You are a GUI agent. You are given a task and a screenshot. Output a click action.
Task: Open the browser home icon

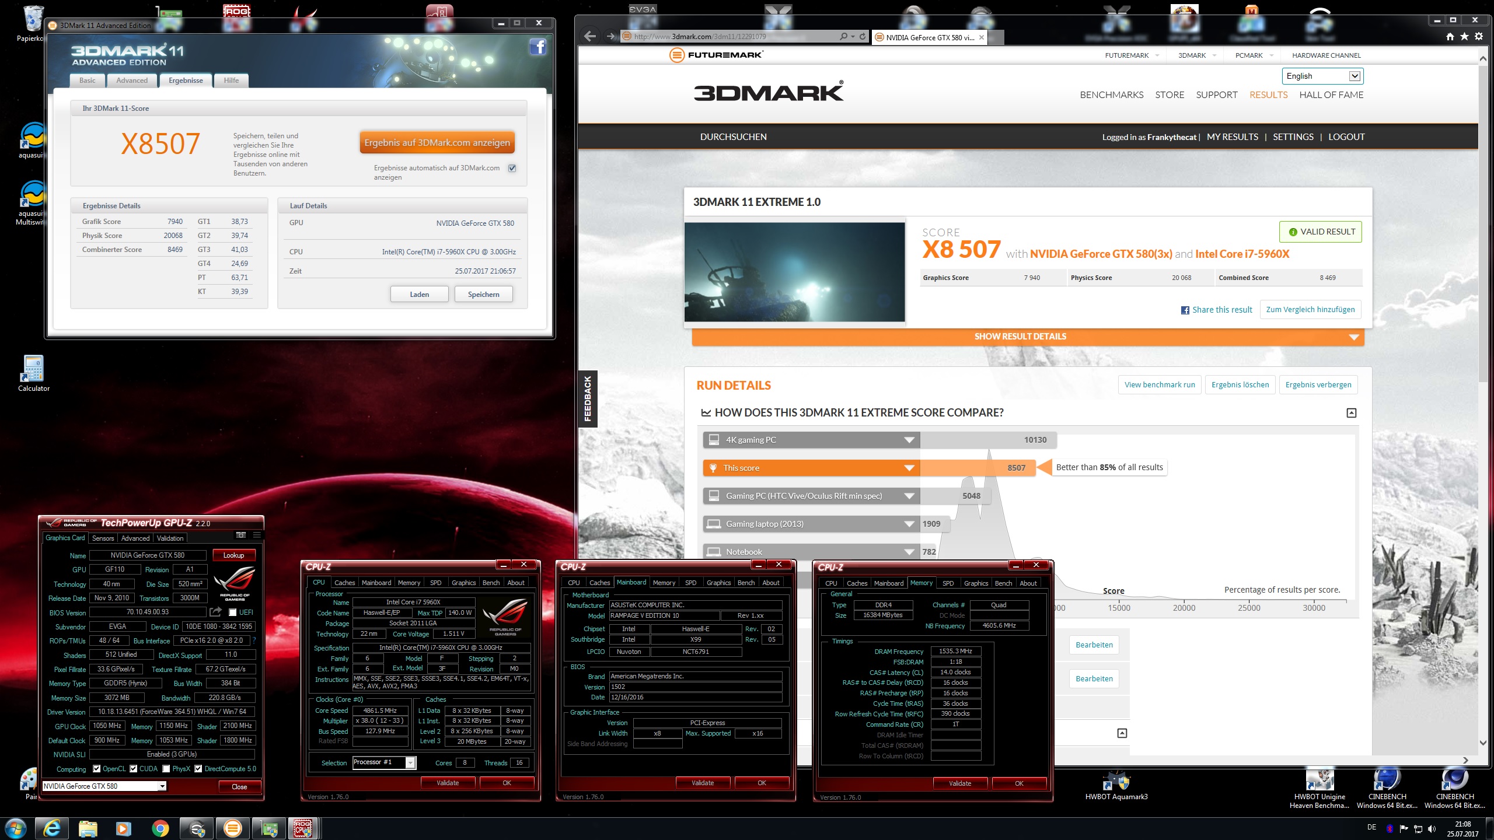(1450, 36)
